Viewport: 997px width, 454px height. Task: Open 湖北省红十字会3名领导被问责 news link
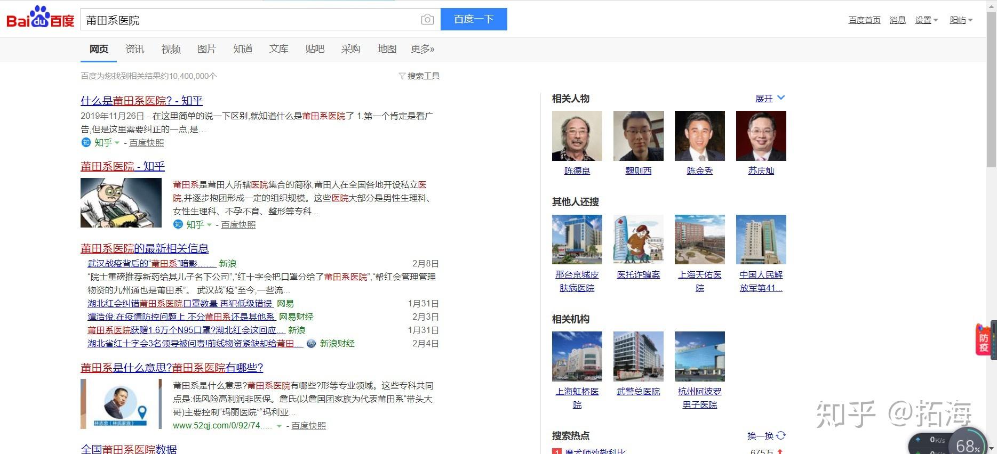tap(195, 344)
